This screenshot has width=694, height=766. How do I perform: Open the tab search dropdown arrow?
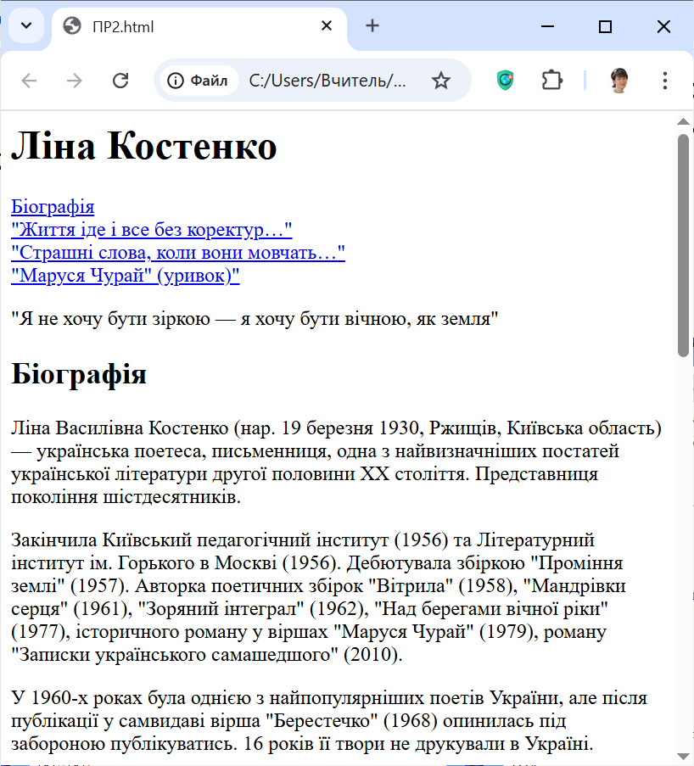click(26, 25)
